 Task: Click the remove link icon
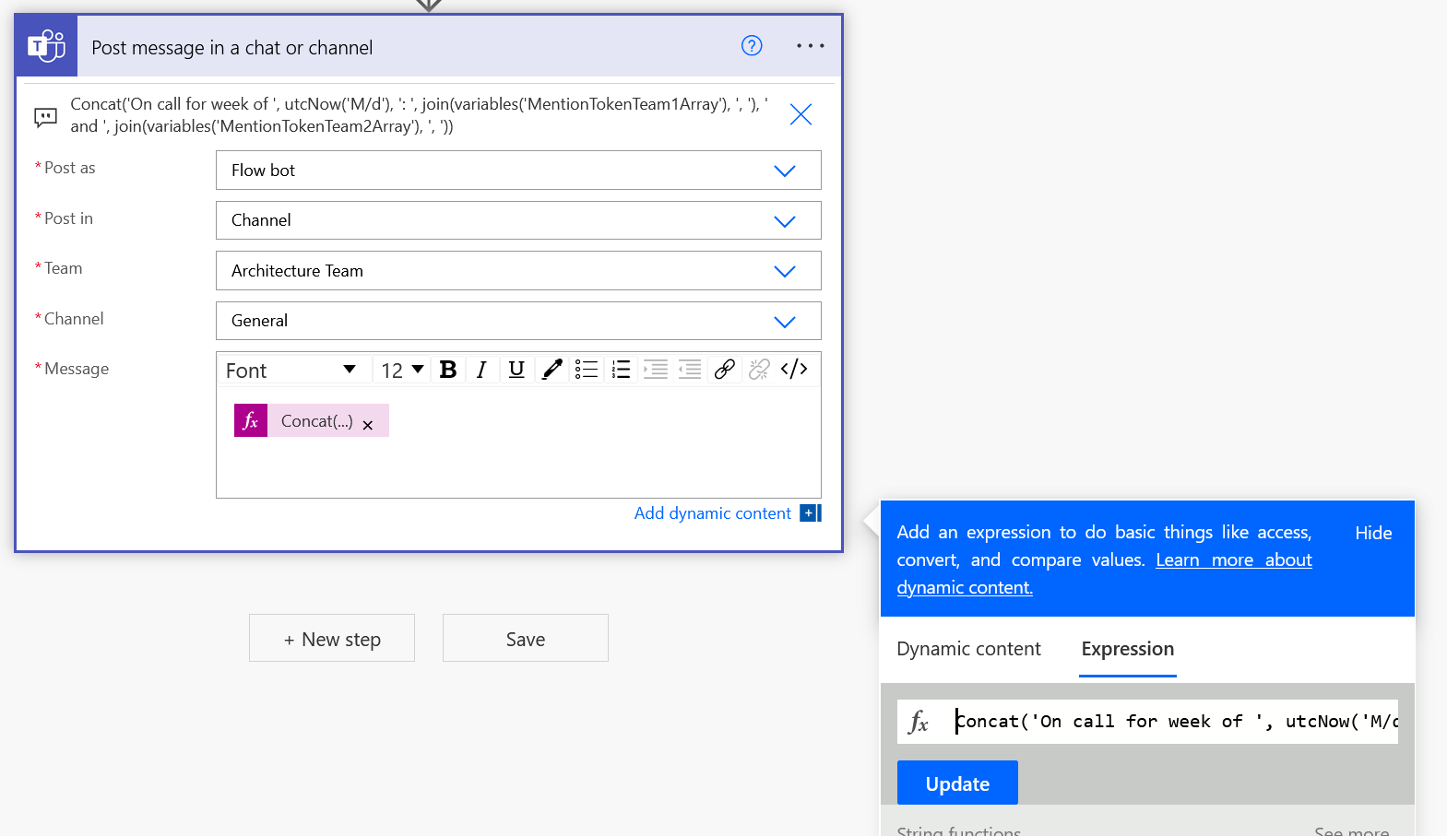pos(759,370)
